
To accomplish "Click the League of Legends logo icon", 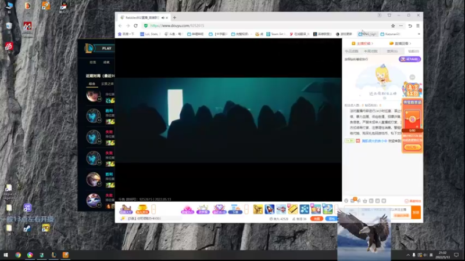I will [x=89, y=48].
